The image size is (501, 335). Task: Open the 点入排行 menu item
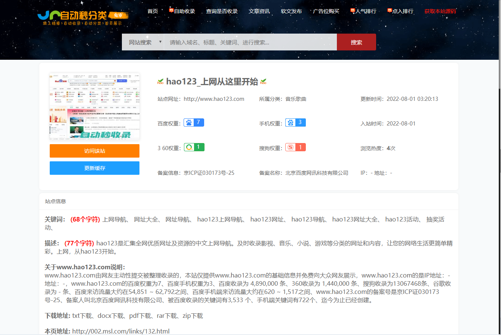[403, 11]
